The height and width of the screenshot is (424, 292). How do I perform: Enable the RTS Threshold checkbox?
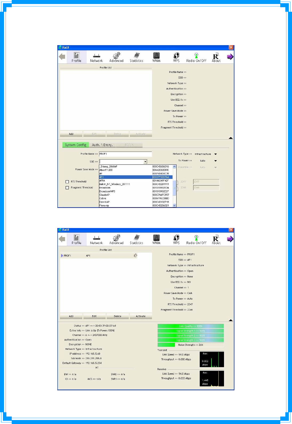click(x=67, y=182)
